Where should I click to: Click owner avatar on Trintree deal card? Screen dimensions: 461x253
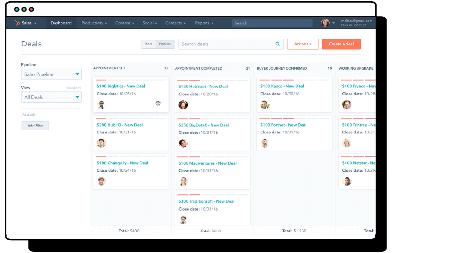pyautogui.click(x=347, y=143)
